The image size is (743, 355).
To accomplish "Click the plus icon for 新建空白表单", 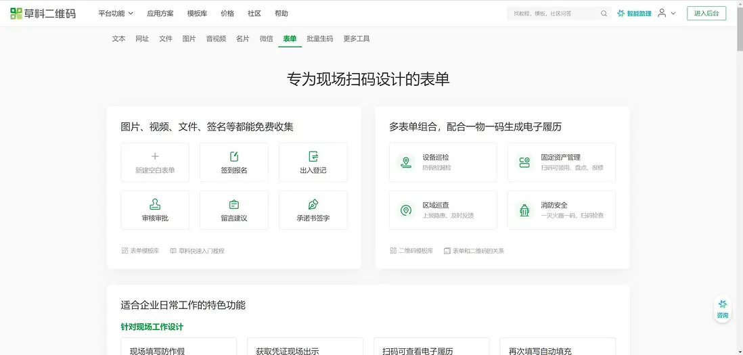I will click(x=155, y=156).
